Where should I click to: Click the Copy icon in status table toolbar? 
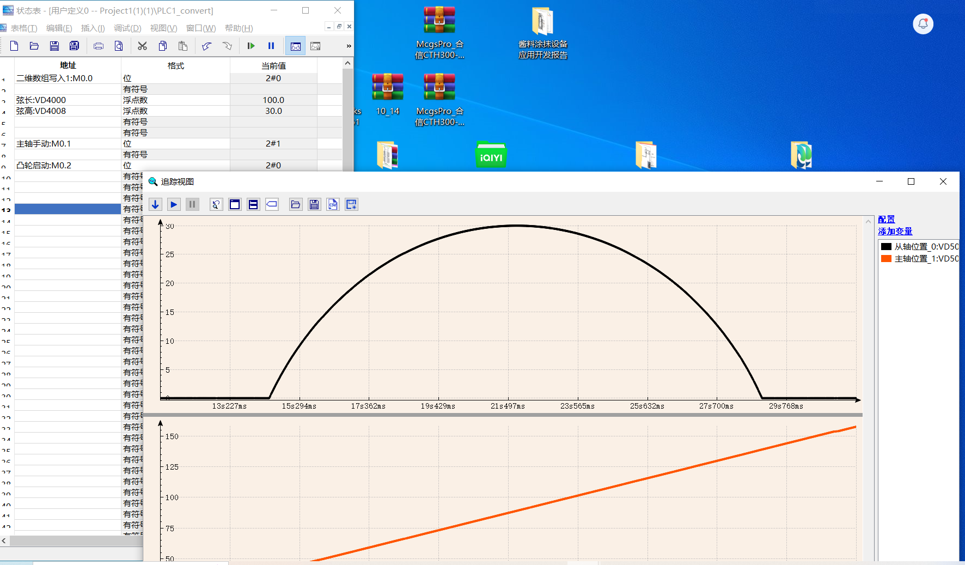point(163,46)
